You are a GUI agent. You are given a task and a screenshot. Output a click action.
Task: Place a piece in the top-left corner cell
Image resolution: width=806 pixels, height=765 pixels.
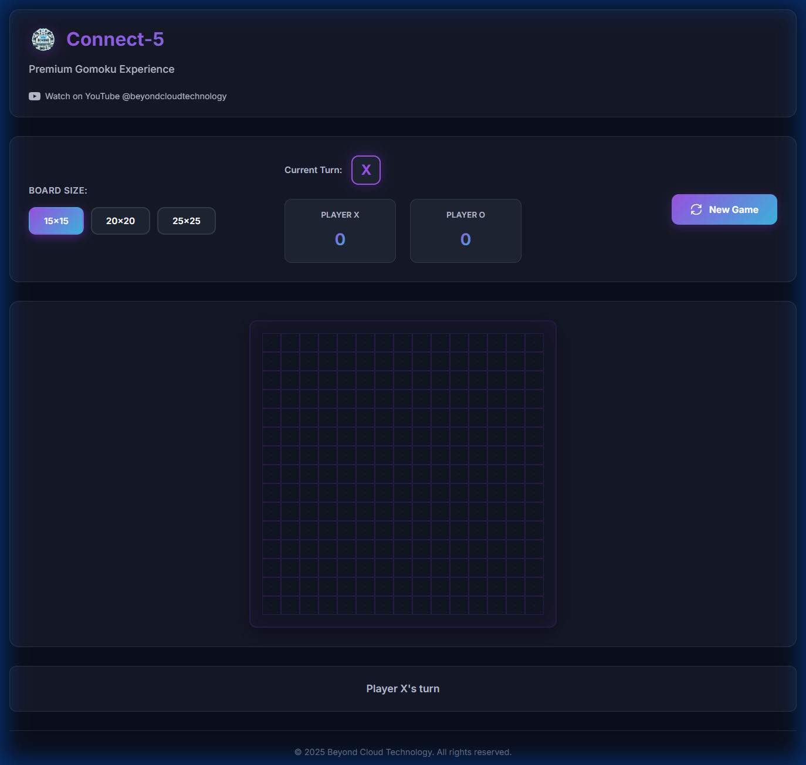click(x=272, y=343)
